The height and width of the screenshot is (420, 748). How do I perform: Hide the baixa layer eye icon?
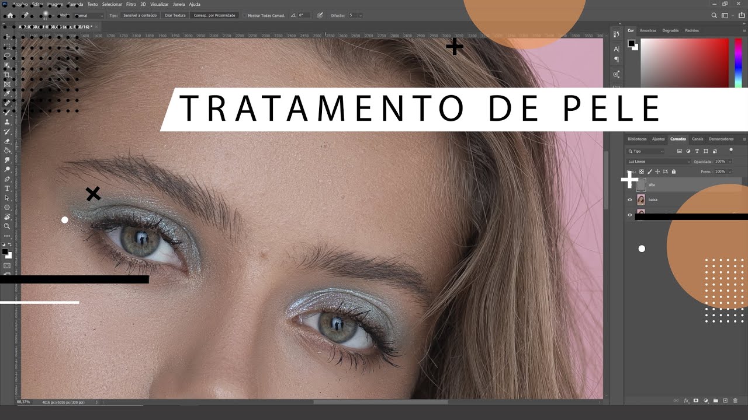coord(630,199)
